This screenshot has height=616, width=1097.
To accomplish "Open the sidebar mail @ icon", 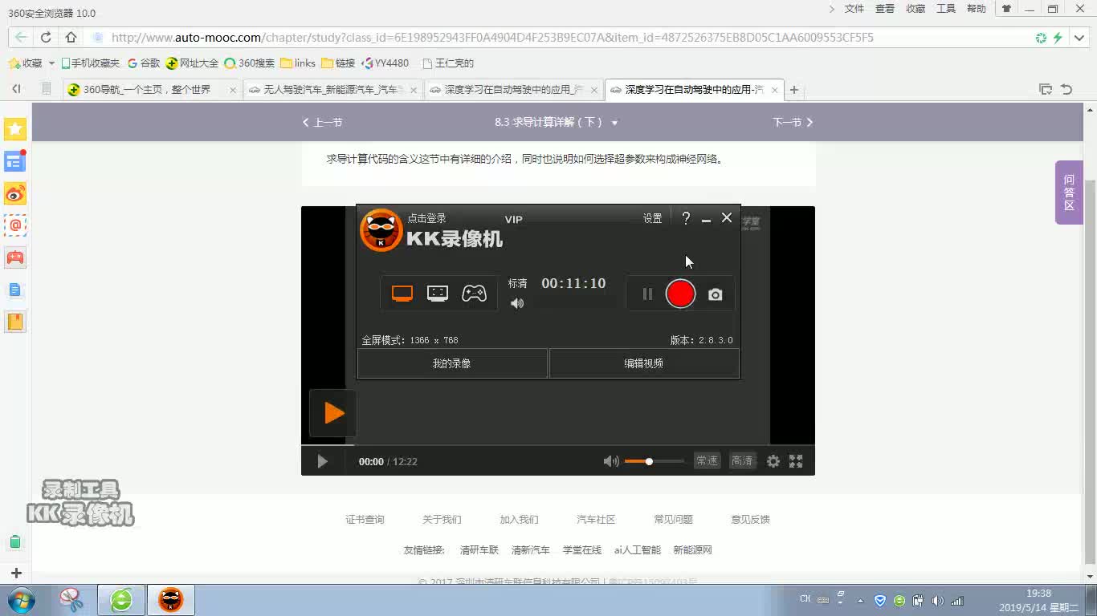I will click(15, 225).
